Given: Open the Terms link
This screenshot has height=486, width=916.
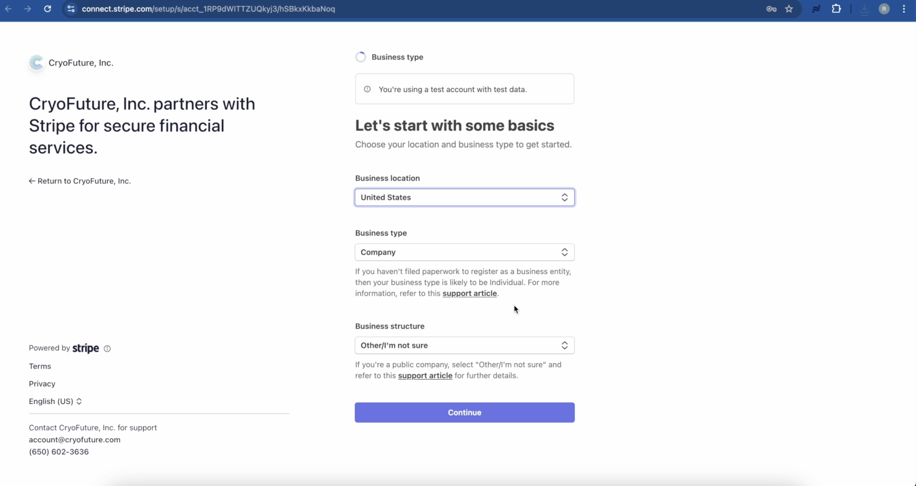Looking at the screenshot, I should [x=40, y=366].
